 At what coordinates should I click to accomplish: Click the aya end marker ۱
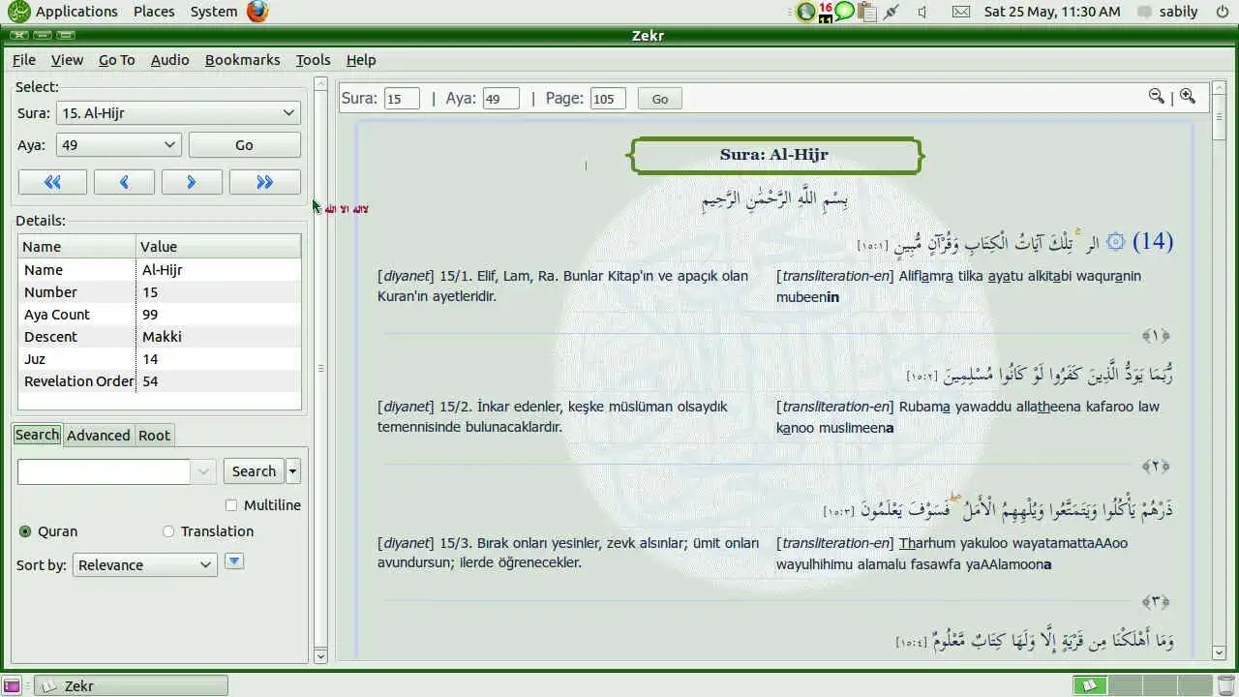pyautogui.click(x=1156, y=335)
